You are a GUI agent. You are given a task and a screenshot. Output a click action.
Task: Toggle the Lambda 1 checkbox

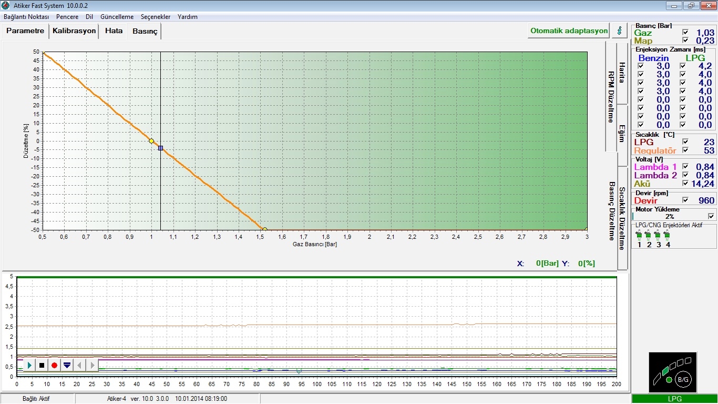pyautogui.click(x=685, y=167)
